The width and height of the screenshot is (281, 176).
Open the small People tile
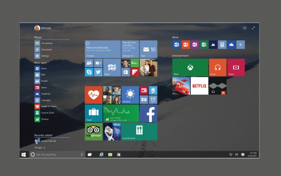click(89, 63)
